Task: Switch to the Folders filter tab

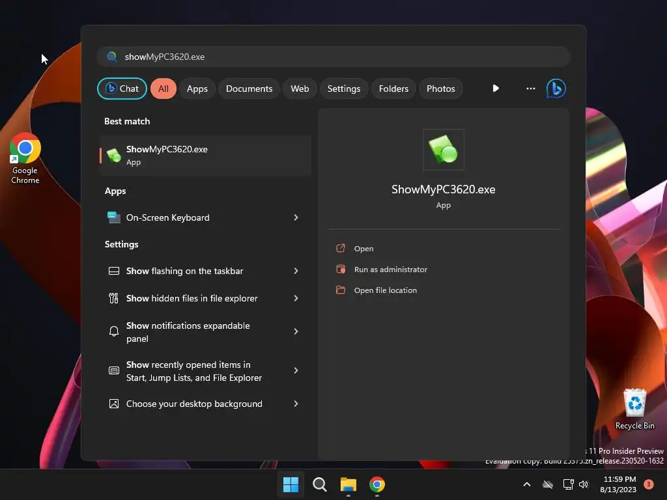Action: tap(393, 89)
